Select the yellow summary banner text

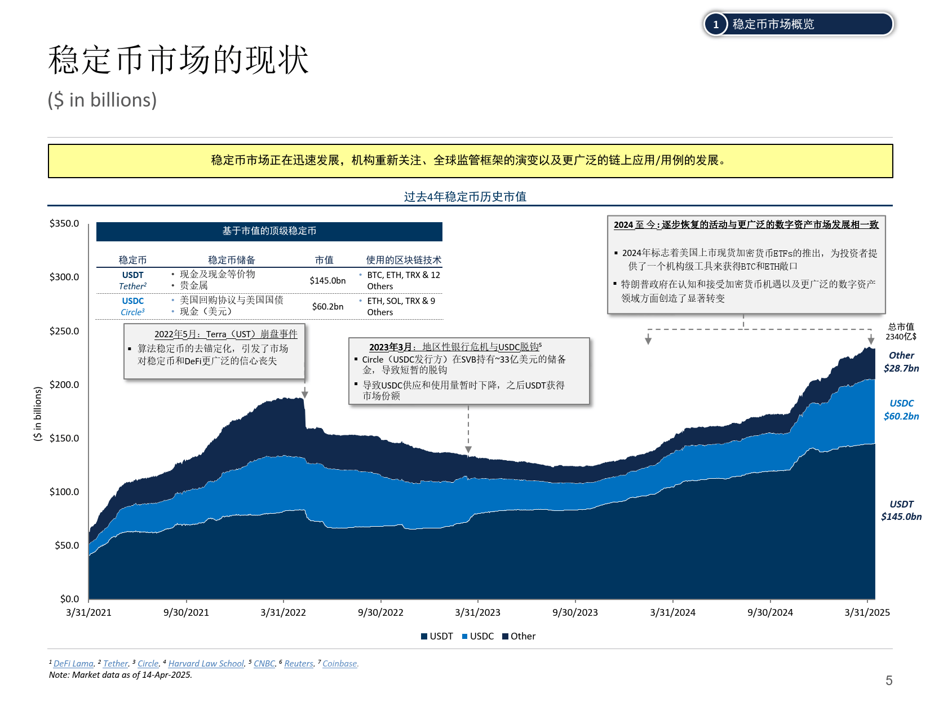coord(470,161)
